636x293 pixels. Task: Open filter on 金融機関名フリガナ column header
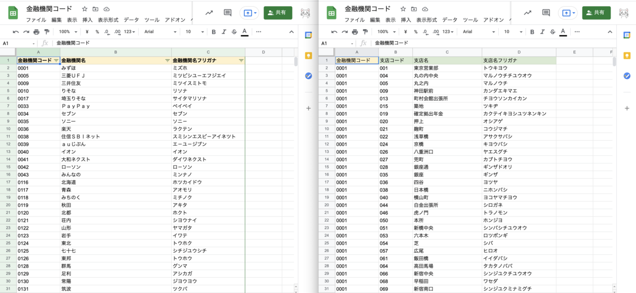pos(241,61)
